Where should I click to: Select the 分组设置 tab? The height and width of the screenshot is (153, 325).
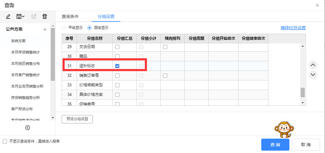(x=106, y=17)
